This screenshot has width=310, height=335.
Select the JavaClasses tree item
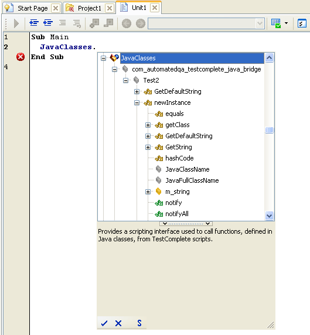(x=192, y=58)
